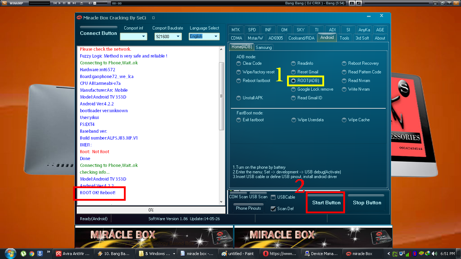Switch to the MTK tab
Screen dimensions: 461x259
236,29
